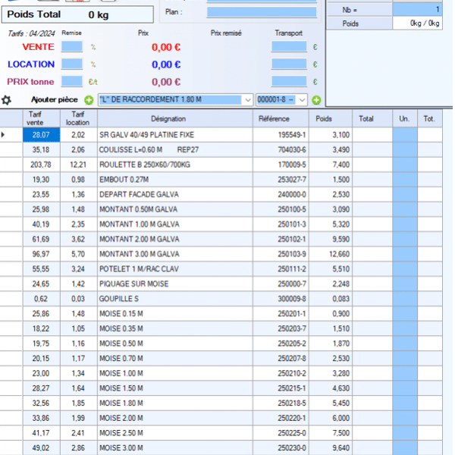This screenshot has width=455, height=455.
Task: Click poids 12,660 cell
Action: click(331, 254)
